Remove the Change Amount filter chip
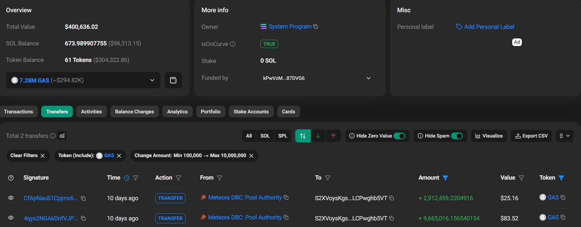The height and width of the screenshot is (227, 581). 251,156
